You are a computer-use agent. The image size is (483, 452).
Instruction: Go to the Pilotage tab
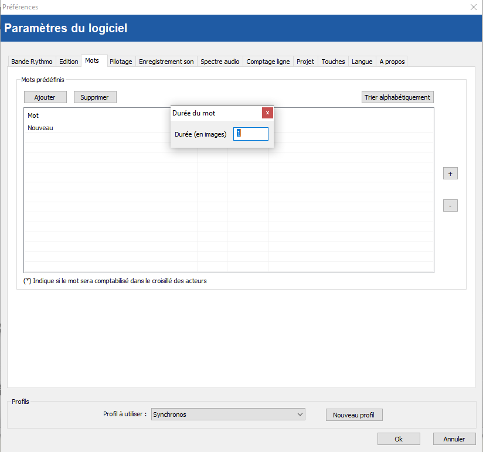coord(121,62)
